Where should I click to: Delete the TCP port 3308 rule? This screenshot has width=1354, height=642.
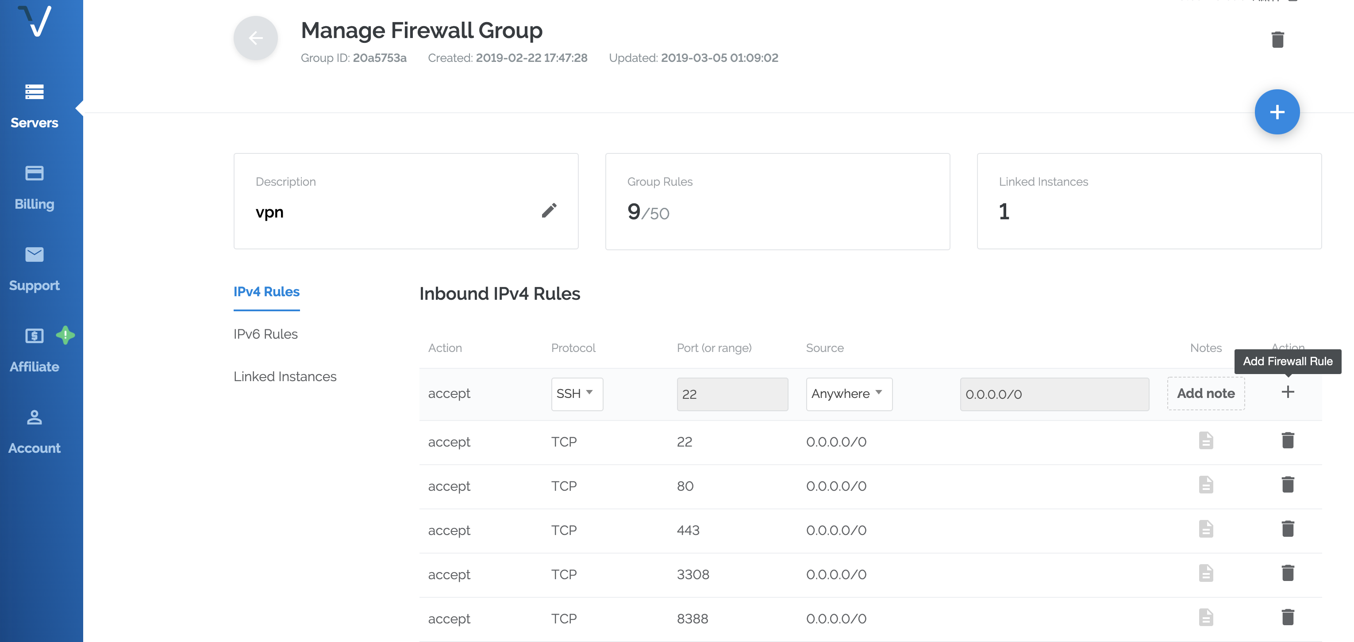[1288, 573]
